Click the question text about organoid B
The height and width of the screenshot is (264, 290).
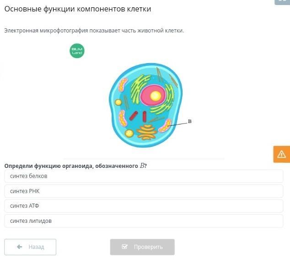[75, 166]
